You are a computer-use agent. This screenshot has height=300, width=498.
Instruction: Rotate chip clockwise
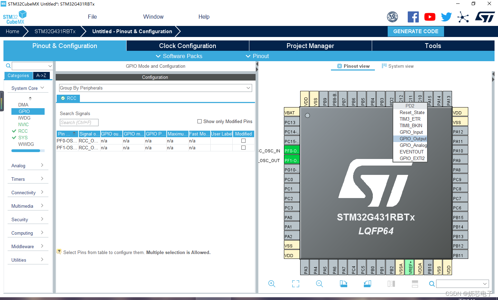(343, 284)
